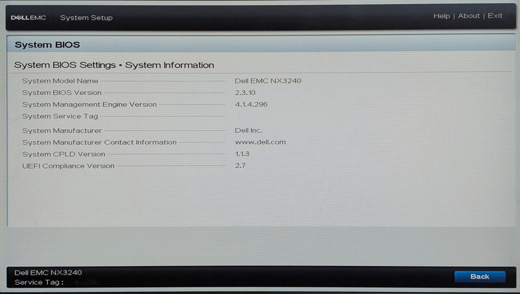Click the www.dell.com value

(260, 142)
